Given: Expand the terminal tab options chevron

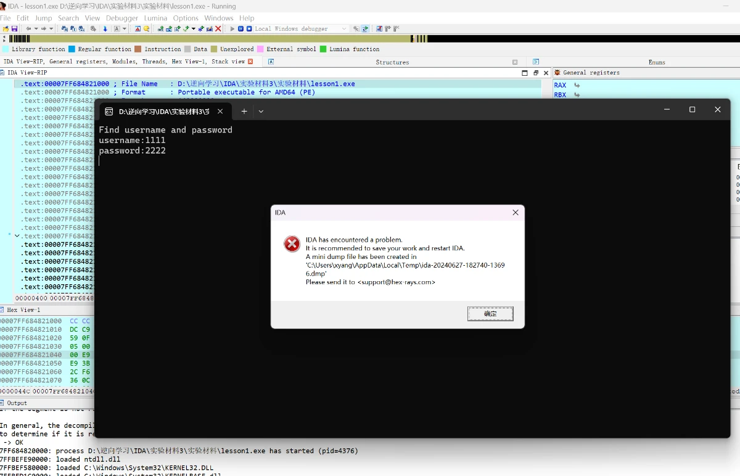Looking at the screenshot, I should [261, 111].
